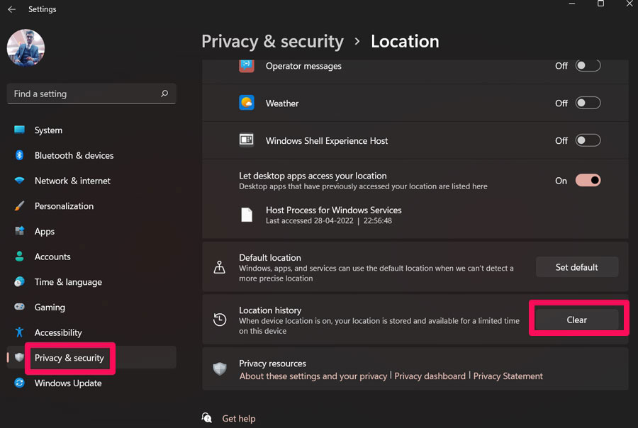Open Accessibility settings

(91, 332)
